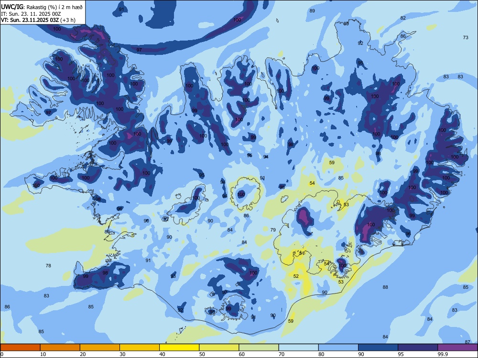
Task: Click the 73 value in northeast corner
Action: point(466,37)
